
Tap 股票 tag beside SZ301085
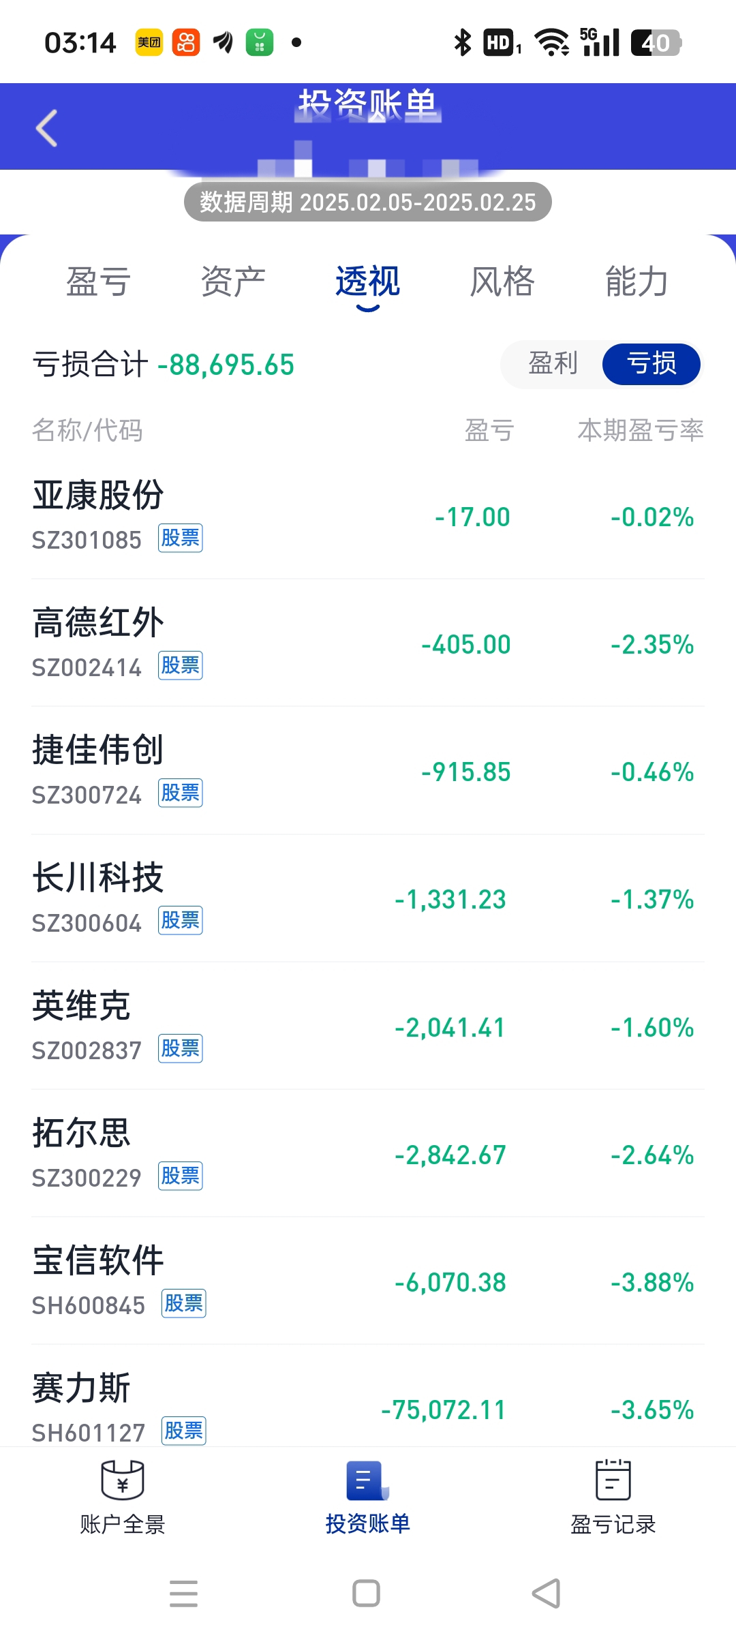181,538
